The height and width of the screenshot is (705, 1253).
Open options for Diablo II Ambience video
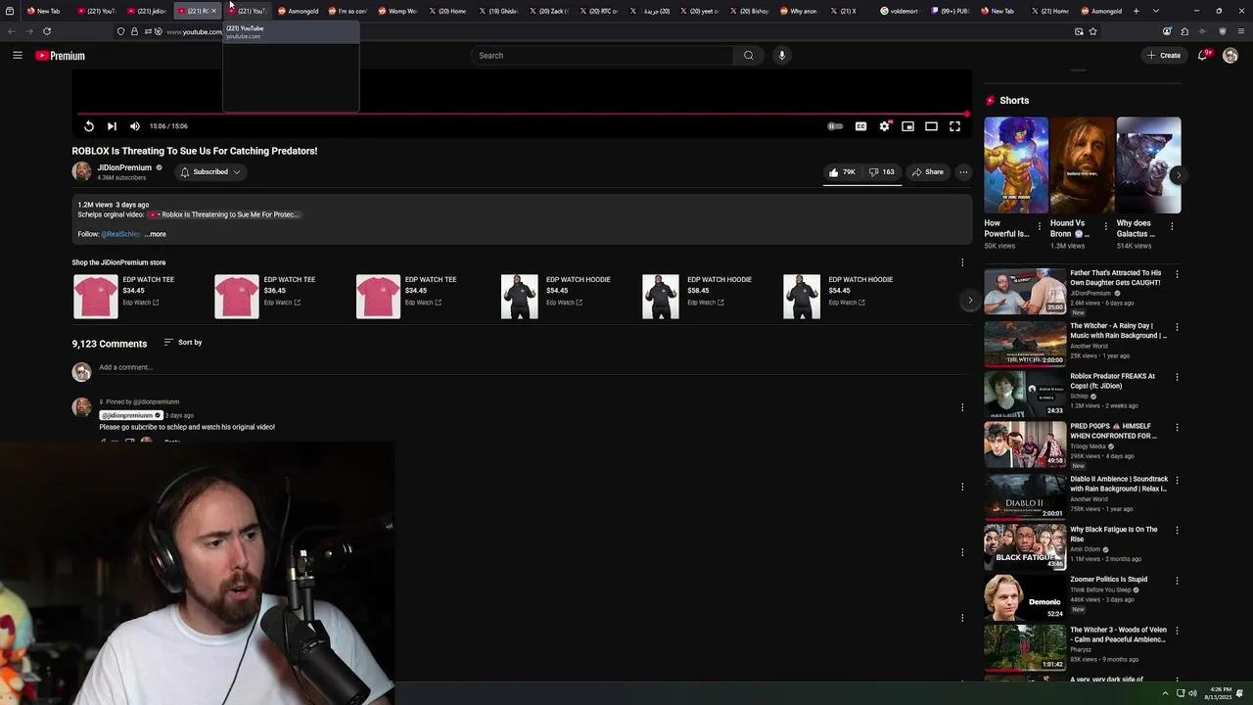(1177, 480)
